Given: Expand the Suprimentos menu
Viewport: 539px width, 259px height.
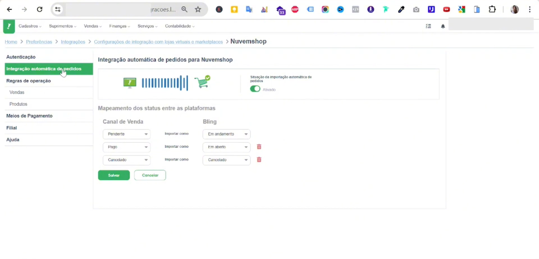Looking at the screenshot, I should 63,26.
